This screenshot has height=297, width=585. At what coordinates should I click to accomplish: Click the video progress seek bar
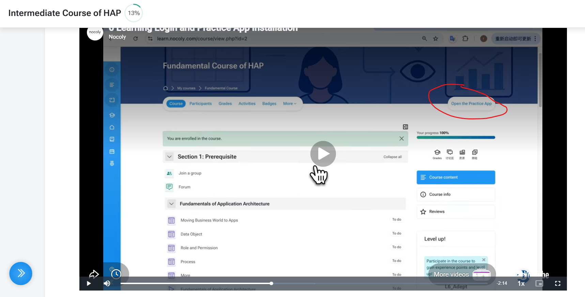pos(304,283)
